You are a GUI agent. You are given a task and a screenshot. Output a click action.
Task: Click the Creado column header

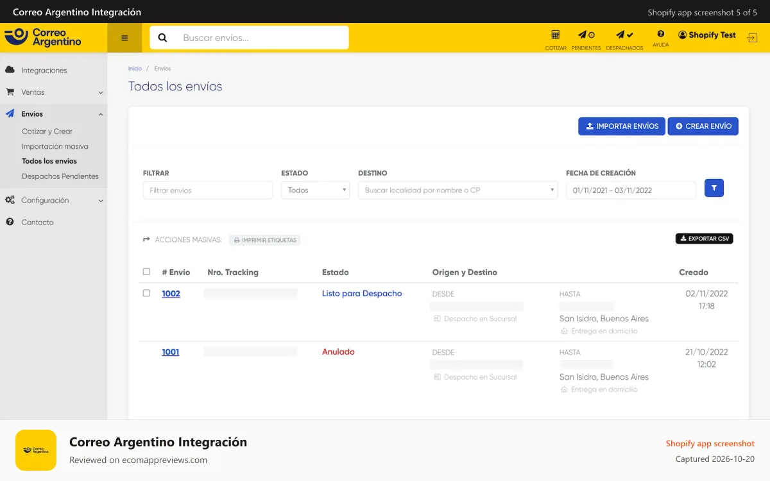coord(694,273)
